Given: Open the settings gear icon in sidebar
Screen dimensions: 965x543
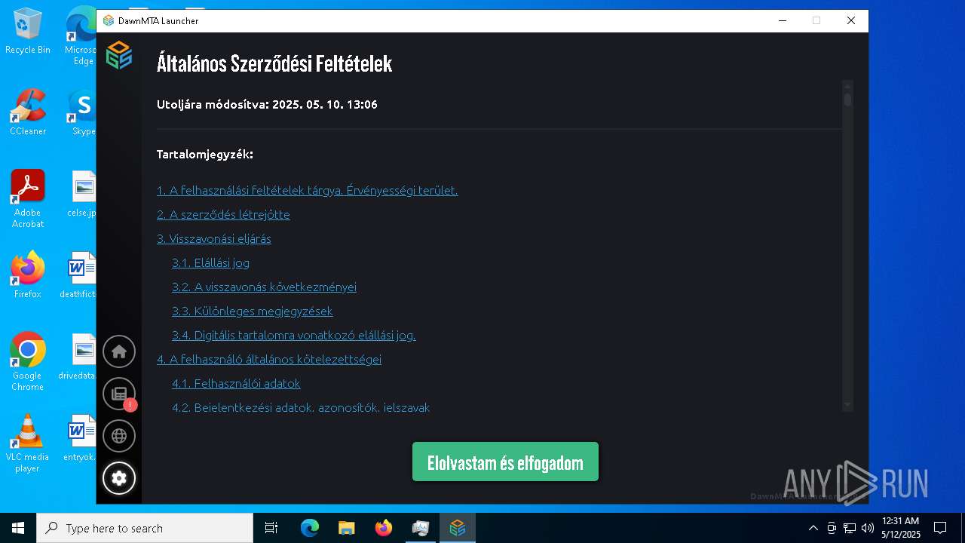Looking at the screenshot, I should (x=119, y=478).
